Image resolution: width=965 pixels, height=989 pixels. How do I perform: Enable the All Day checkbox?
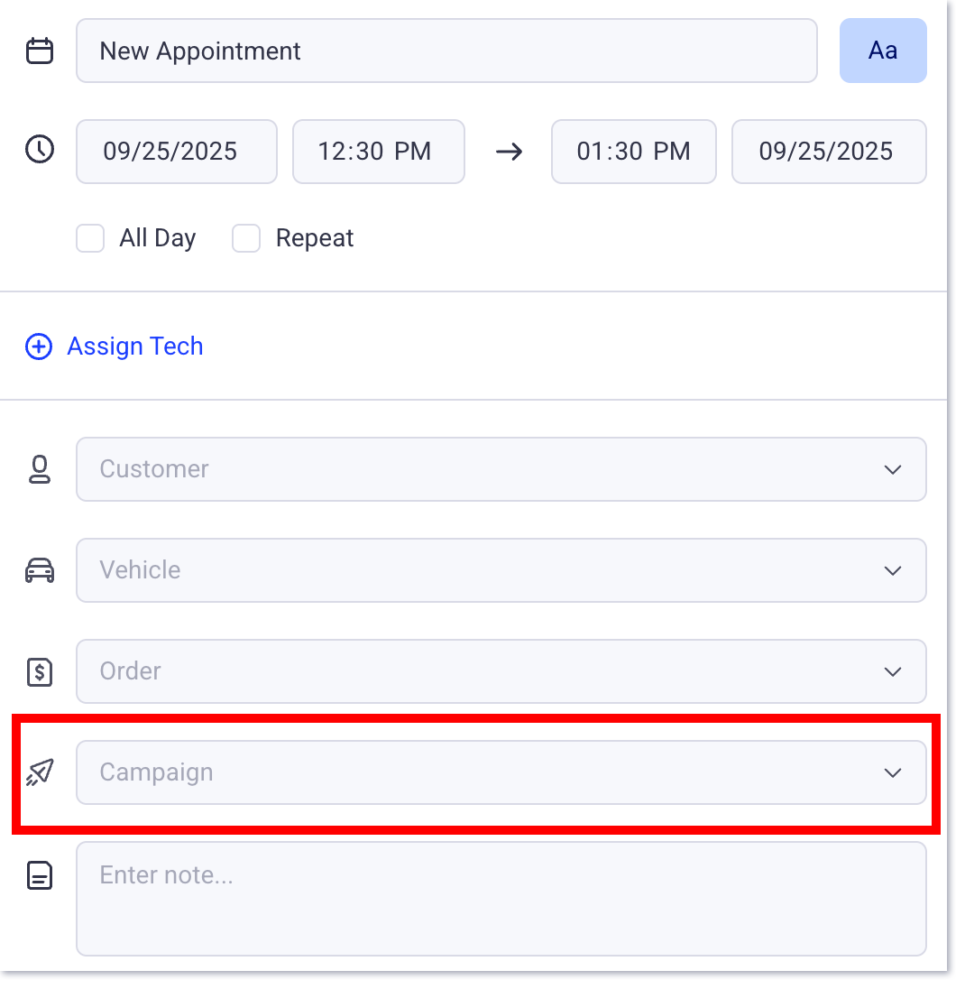(x=90, y=238)
